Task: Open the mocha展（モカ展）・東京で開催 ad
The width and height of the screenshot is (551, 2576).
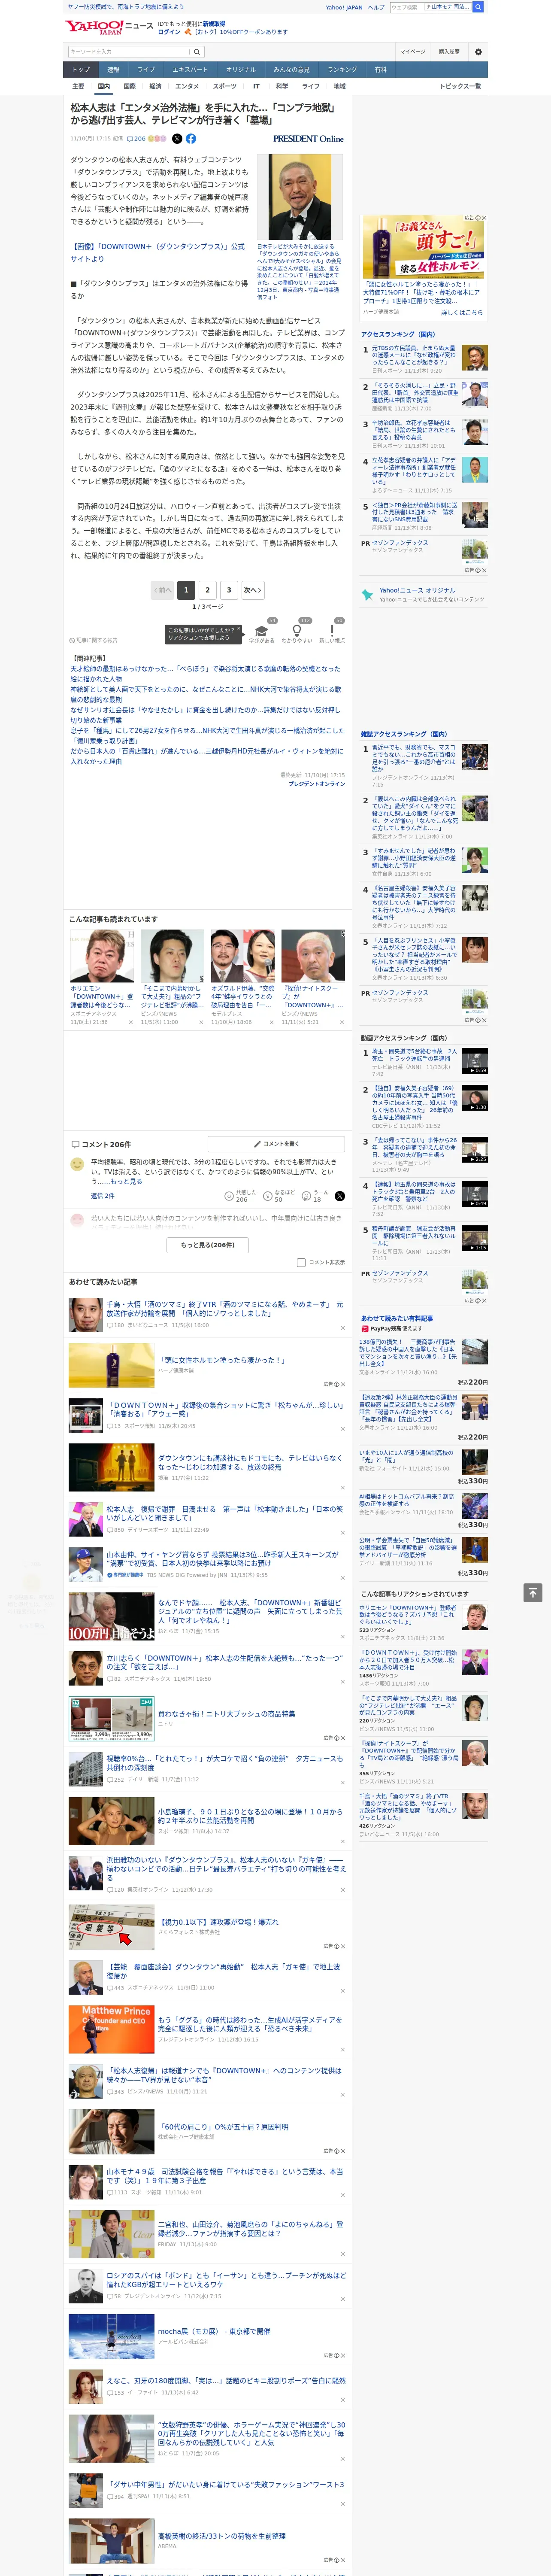Action: [x=214, y=2331]
